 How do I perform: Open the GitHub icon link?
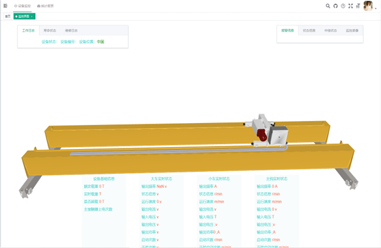pos(335,6)
